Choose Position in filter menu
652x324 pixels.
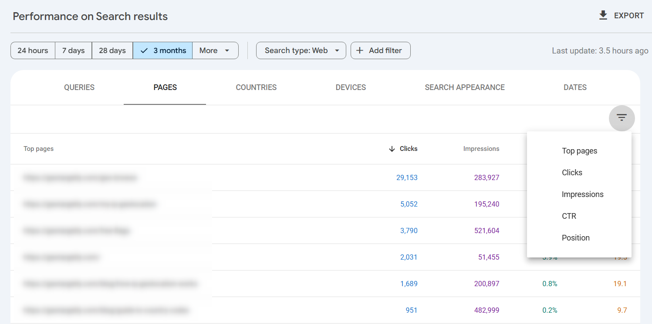579,238
